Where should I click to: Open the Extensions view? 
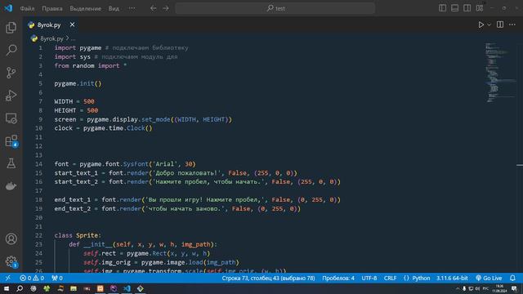(11, 140)
